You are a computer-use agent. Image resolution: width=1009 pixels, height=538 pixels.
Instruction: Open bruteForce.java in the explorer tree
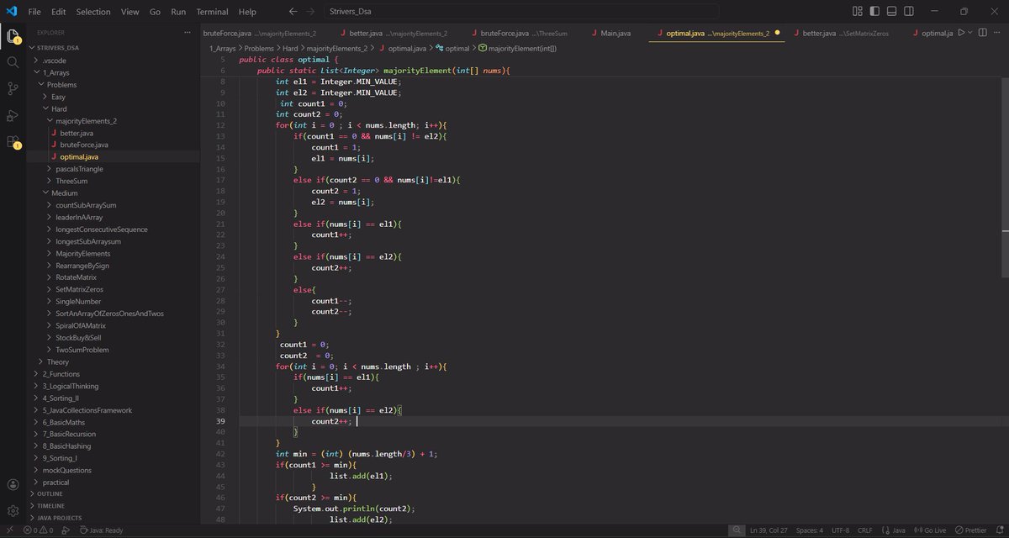[114, 145]
